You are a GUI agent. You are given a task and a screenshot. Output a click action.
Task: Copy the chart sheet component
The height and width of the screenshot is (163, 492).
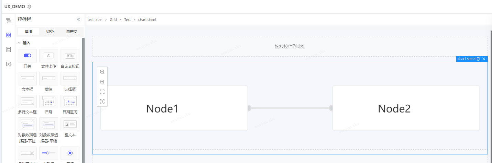tap(479, 59)
